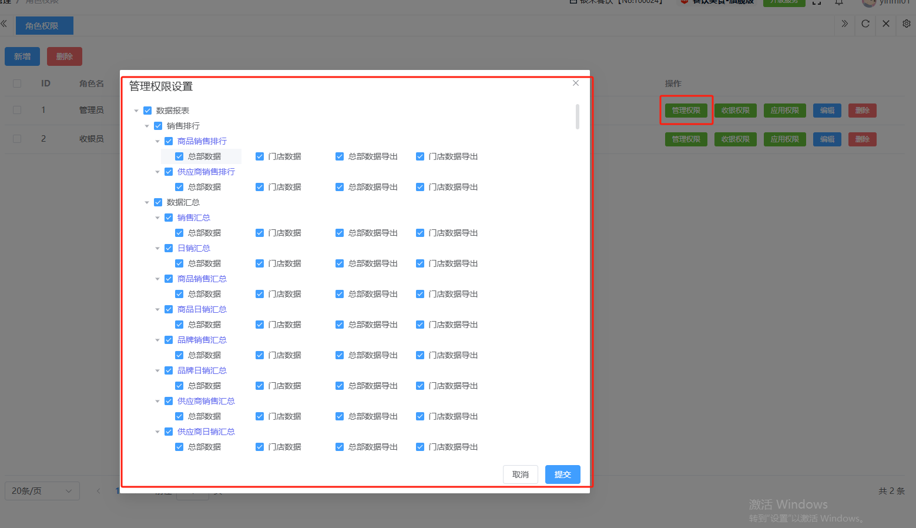916x528 pixels.
Task: Click the dialog's vertical scrollbar
Action: [578, 116]
